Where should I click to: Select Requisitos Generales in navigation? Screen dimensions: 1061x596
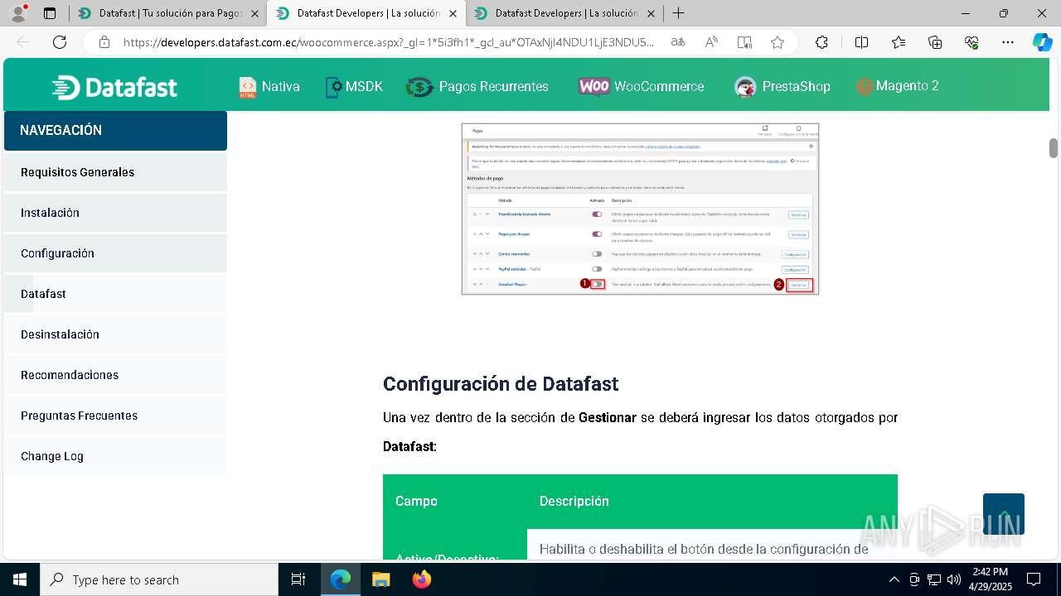click(115, 172)
